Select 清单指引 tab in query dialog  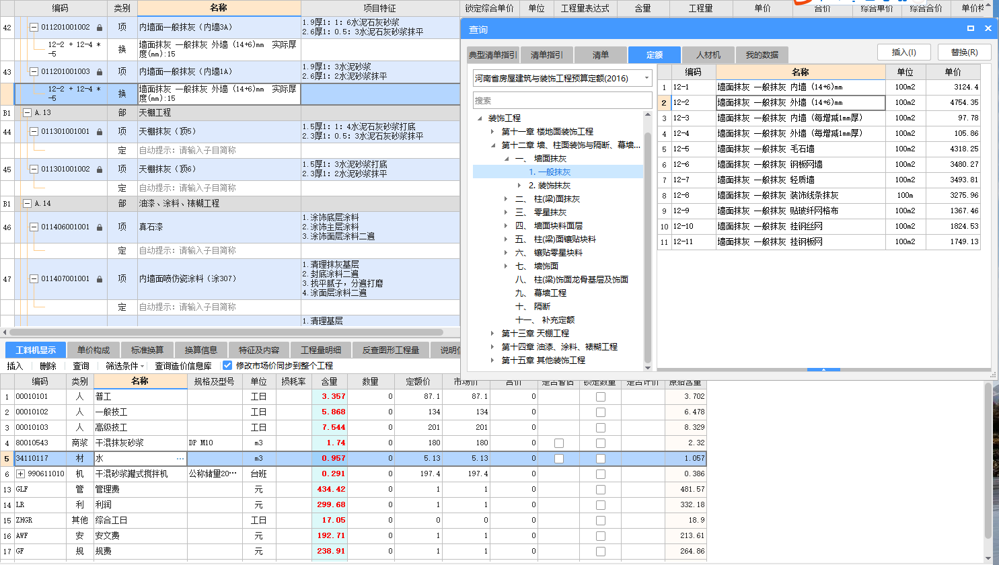pyautogui.click(x=547, y=55)
